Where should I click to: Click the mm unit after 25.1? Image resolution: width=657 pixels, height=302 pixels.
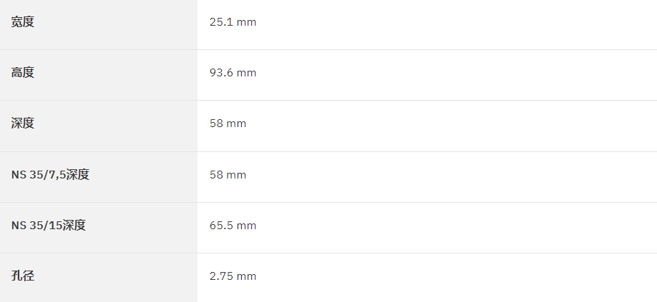tap(246, 22)
